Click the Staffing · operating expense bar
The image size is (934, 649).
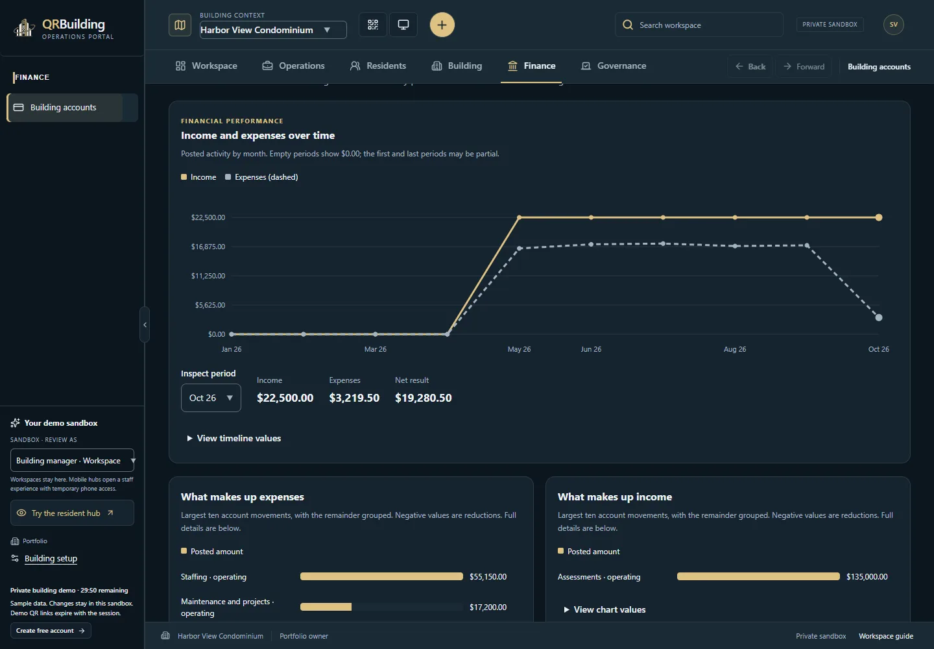click(x=381, y=576)
